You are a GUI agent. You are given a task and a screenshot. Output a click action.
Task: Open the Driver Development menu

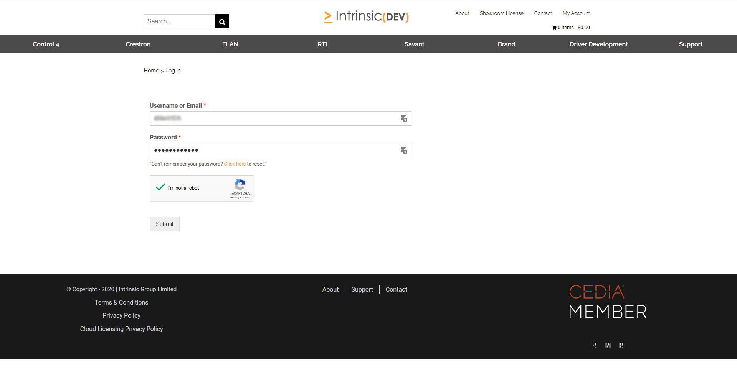coord(598,44)
